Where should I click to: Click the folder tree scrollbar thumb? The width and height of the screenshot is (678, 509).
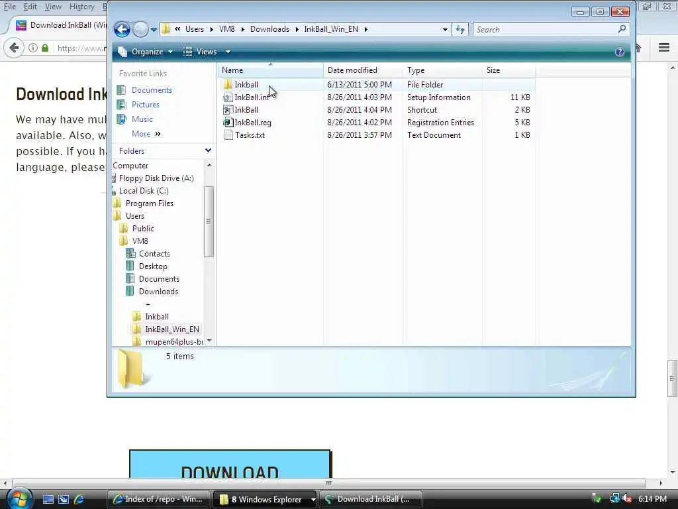tap(209, 221)
